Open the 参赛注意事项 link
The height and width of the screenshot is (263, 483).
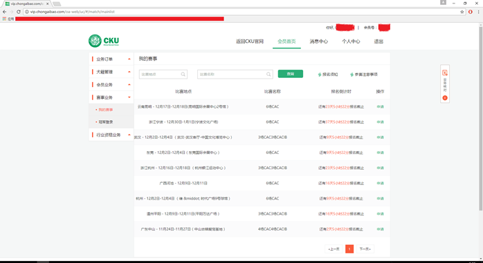(x=364, y=75)
